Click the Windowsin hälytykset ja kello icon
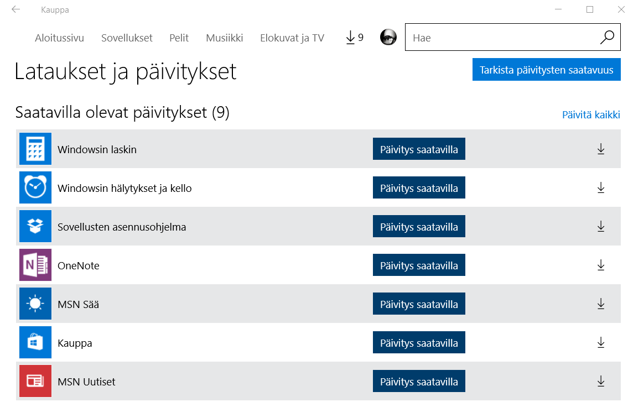 pos(35,187)
